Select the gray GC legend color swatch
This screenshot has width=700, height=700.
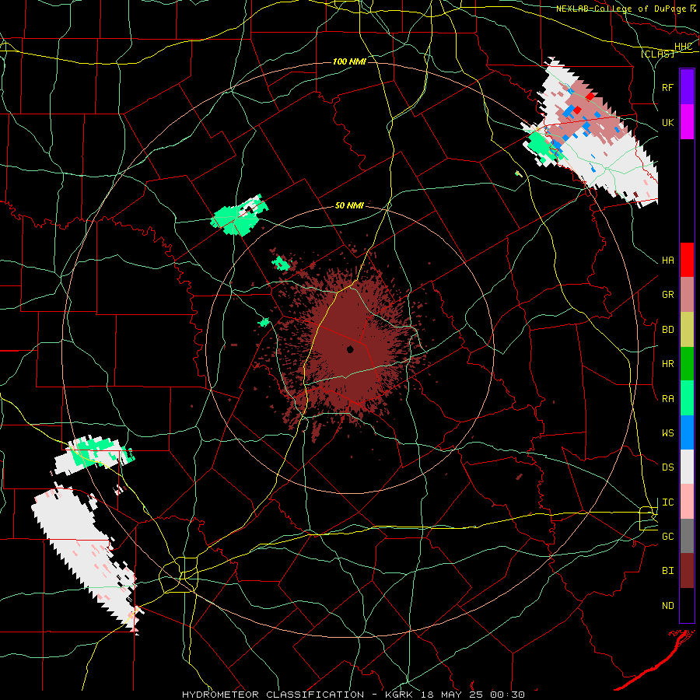point(687,536)
